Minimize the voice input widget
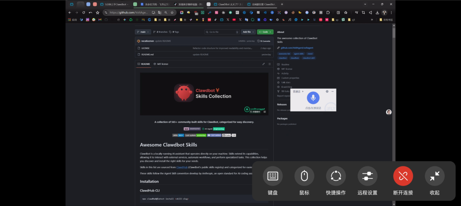 (333, 92)
